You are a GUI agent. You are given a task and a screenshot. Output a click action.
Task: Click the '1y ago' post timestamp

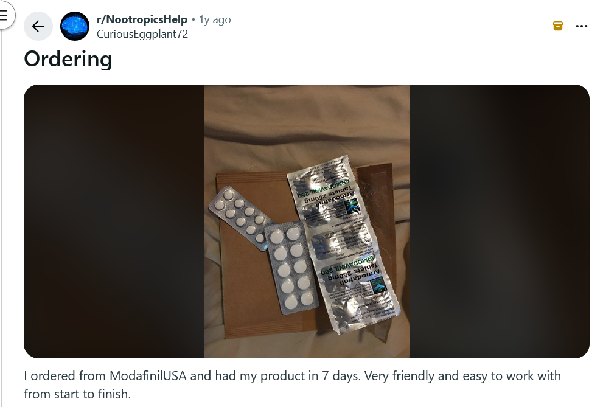tap(215, 19)
